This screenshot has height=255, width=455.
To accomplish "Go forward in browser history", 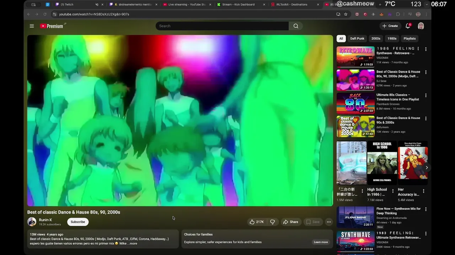I will [37, 14].
